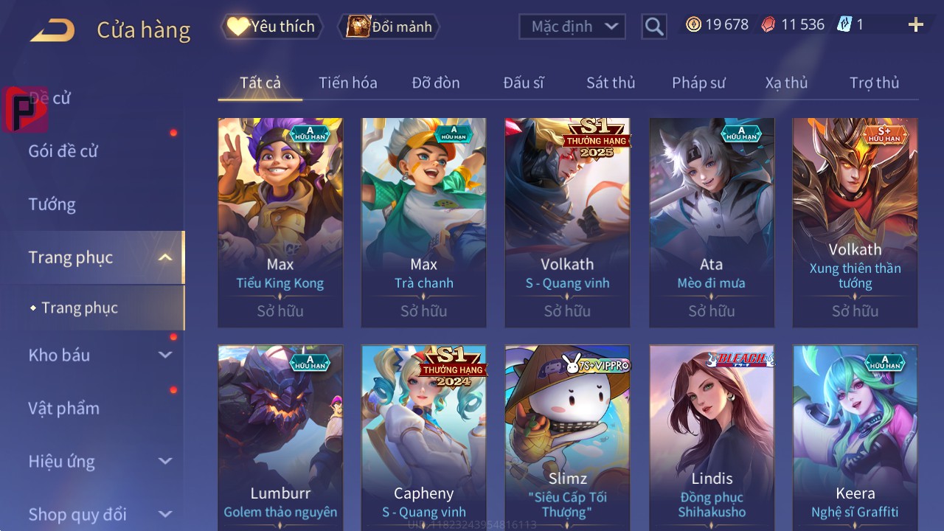The width and height of the screenshot is (944, 531).
Task: Select the Tiến hóa tab
Action: point(348,83)
